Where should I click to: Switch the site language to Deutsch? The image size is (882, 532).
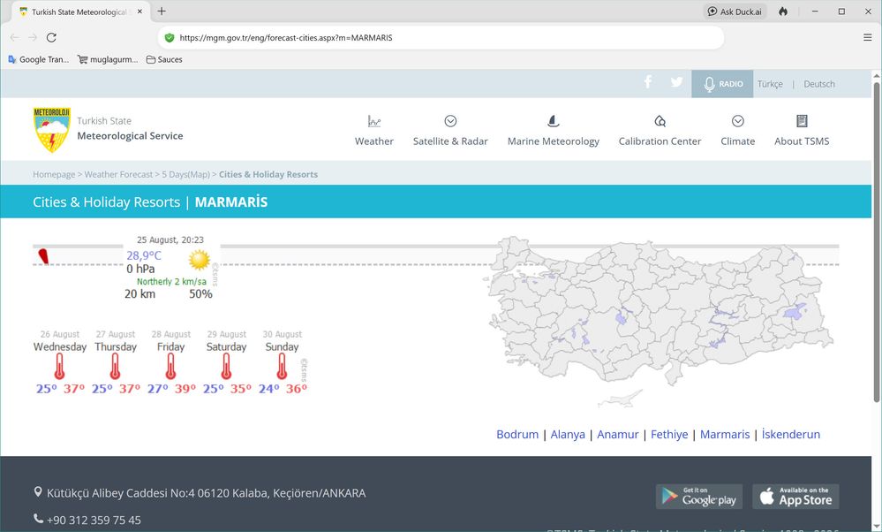819,84
